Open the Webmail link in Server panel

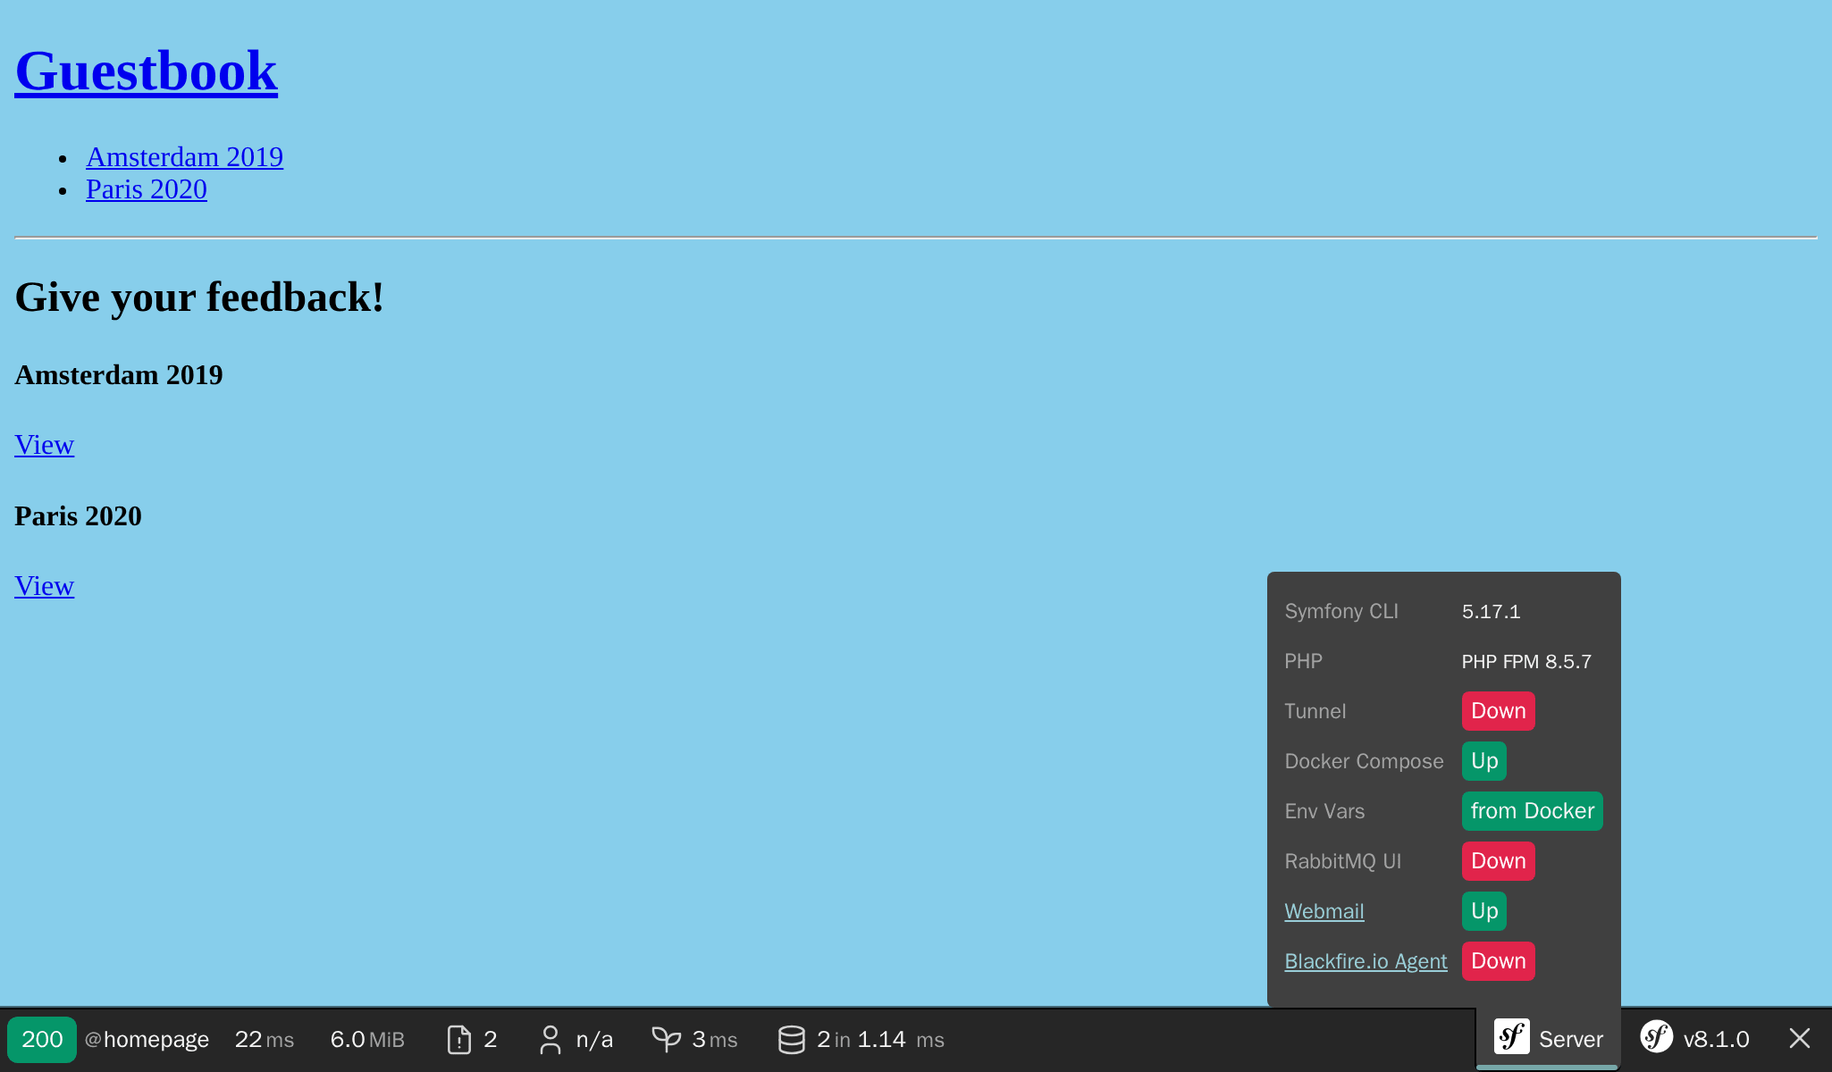coord(1324,911)
